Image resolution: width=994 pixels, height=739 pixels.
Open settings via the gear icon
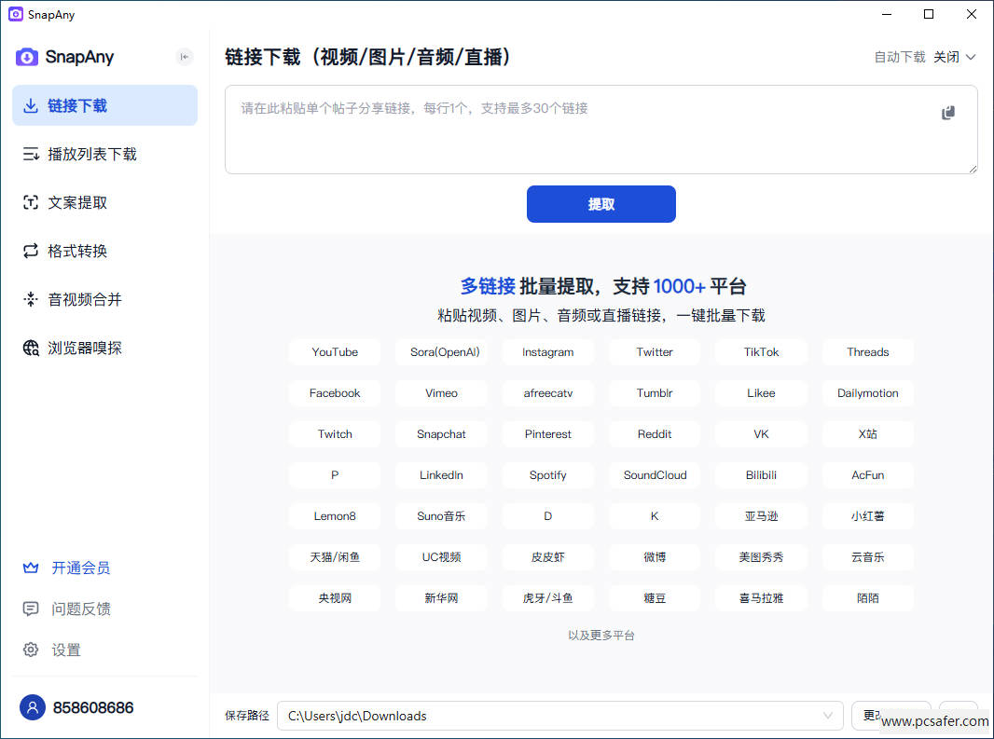tap(31, 650)
